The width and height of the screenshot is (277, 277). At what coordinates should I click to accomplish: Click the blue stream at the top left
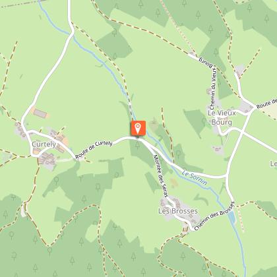point(51,21)
